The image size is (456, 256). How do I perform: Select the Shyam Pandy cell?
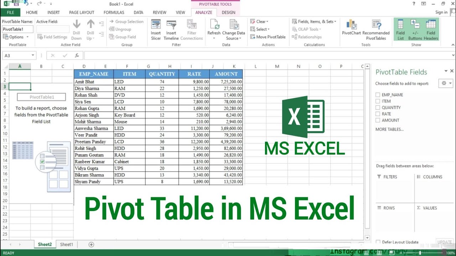(94, 182)
